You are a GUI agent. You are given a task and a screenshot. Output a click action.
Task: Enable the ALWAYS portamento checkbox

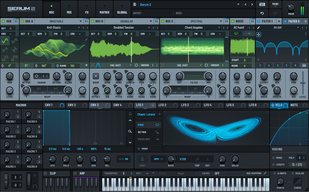tap(275, 173)
